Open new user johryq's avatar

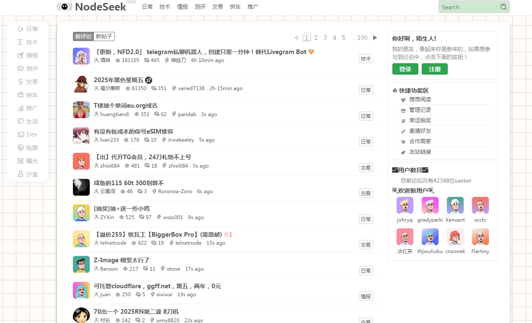point(405,205)
